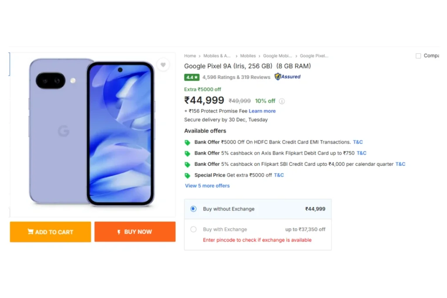
Task: Click the HDFC Bank Offer tag icon
Action: click(x=188, y=142)
